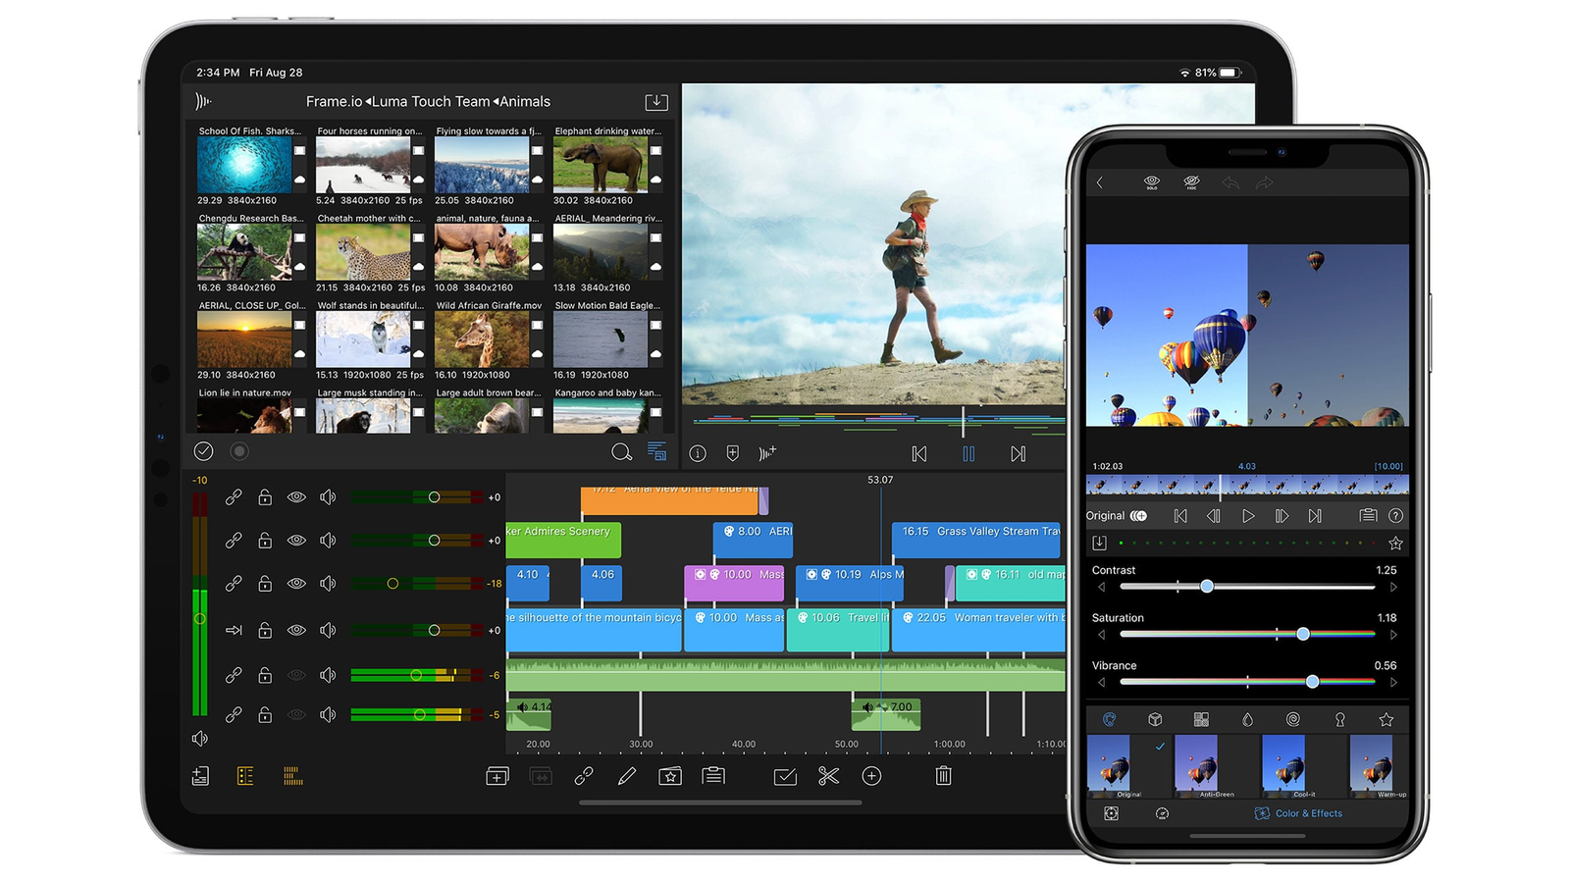Tap the Hide eye icon on iPhone

pos(1191,182)
